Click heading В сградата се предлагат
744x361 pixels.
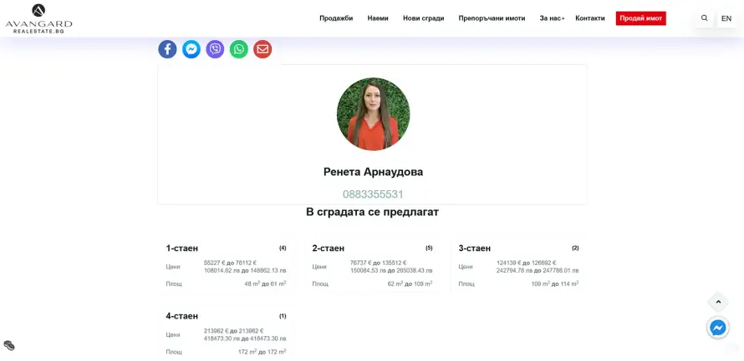pos(373,212)
